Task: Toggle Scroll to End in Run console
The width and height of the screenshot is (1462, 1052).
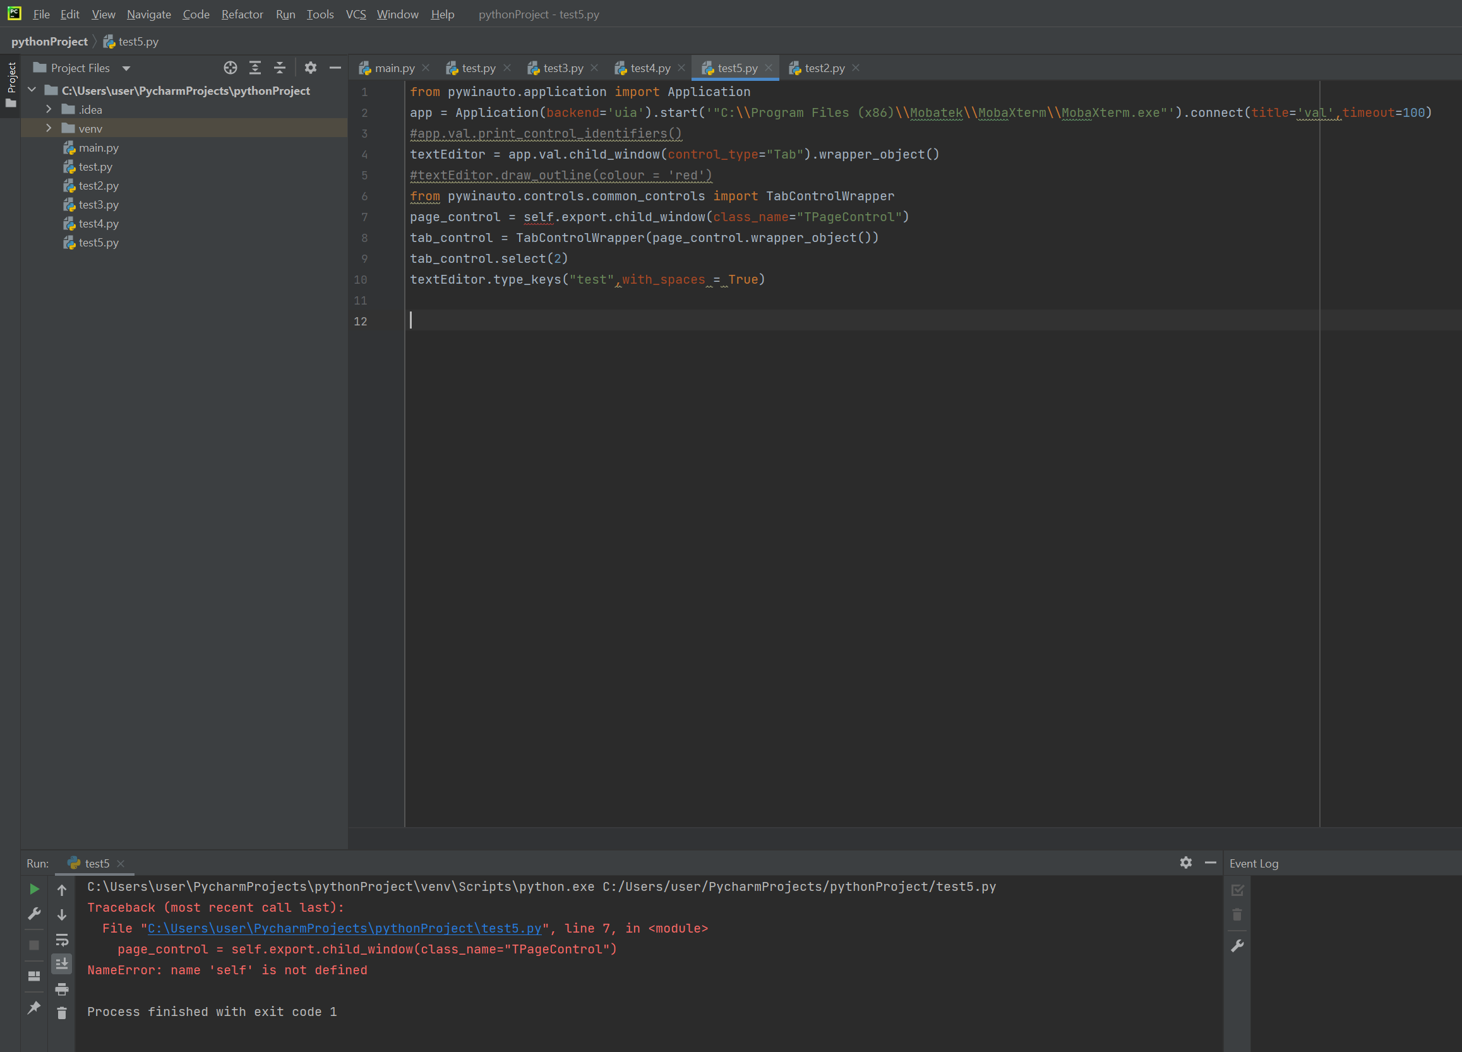Action: (x=62, y=964)
